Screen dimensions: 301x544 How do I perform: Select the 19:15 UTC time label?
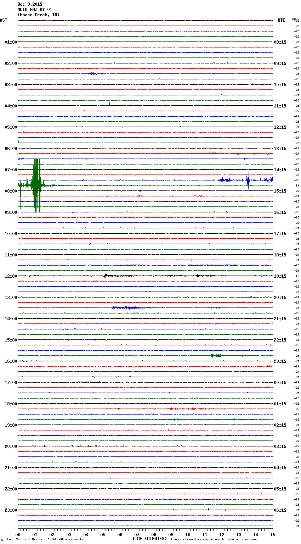tap(280, 276)
